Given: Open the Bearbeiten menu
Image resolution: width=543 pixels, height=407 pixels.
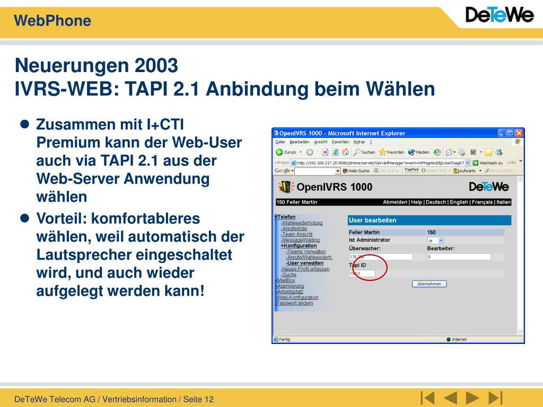Looking at the screenshot, I should (300, 142).
